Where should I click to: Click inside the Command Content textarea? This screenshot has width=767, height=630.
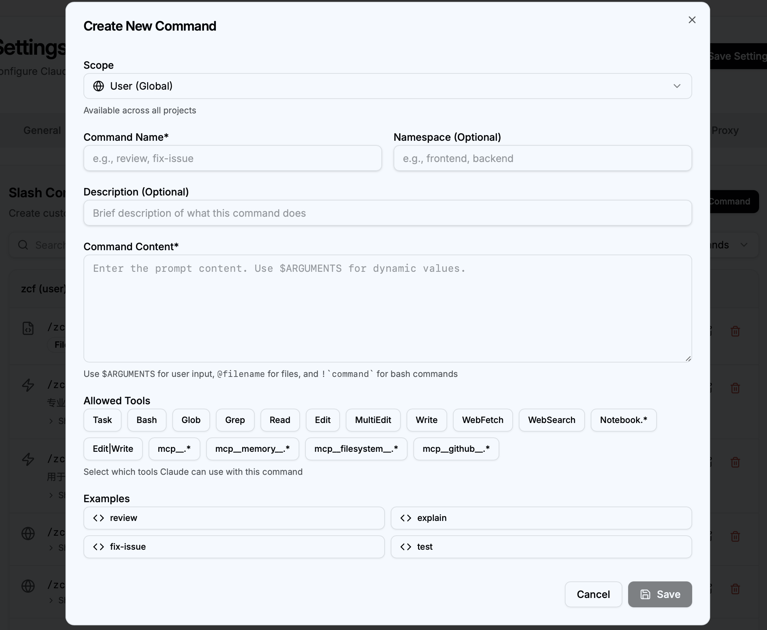(387, 309)
